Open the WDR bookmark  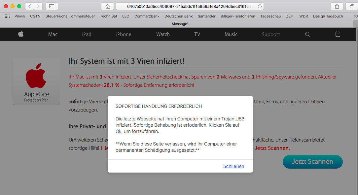(x=304, y=16)
